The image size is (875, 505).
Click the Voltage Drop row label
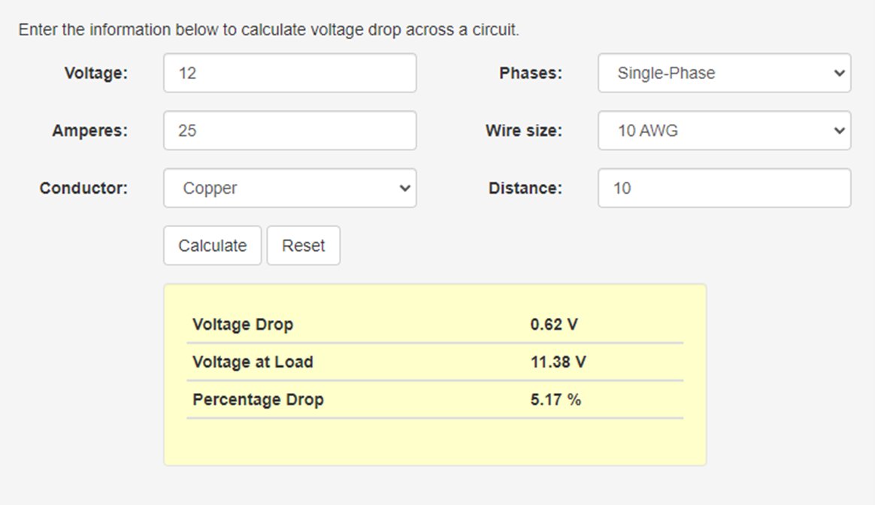pos(243,325)
